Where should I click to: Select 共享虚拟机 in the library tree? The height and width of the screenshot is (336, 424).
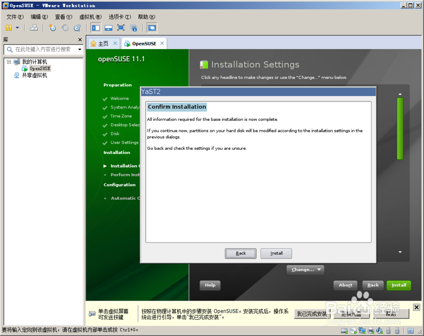[34, 75]
